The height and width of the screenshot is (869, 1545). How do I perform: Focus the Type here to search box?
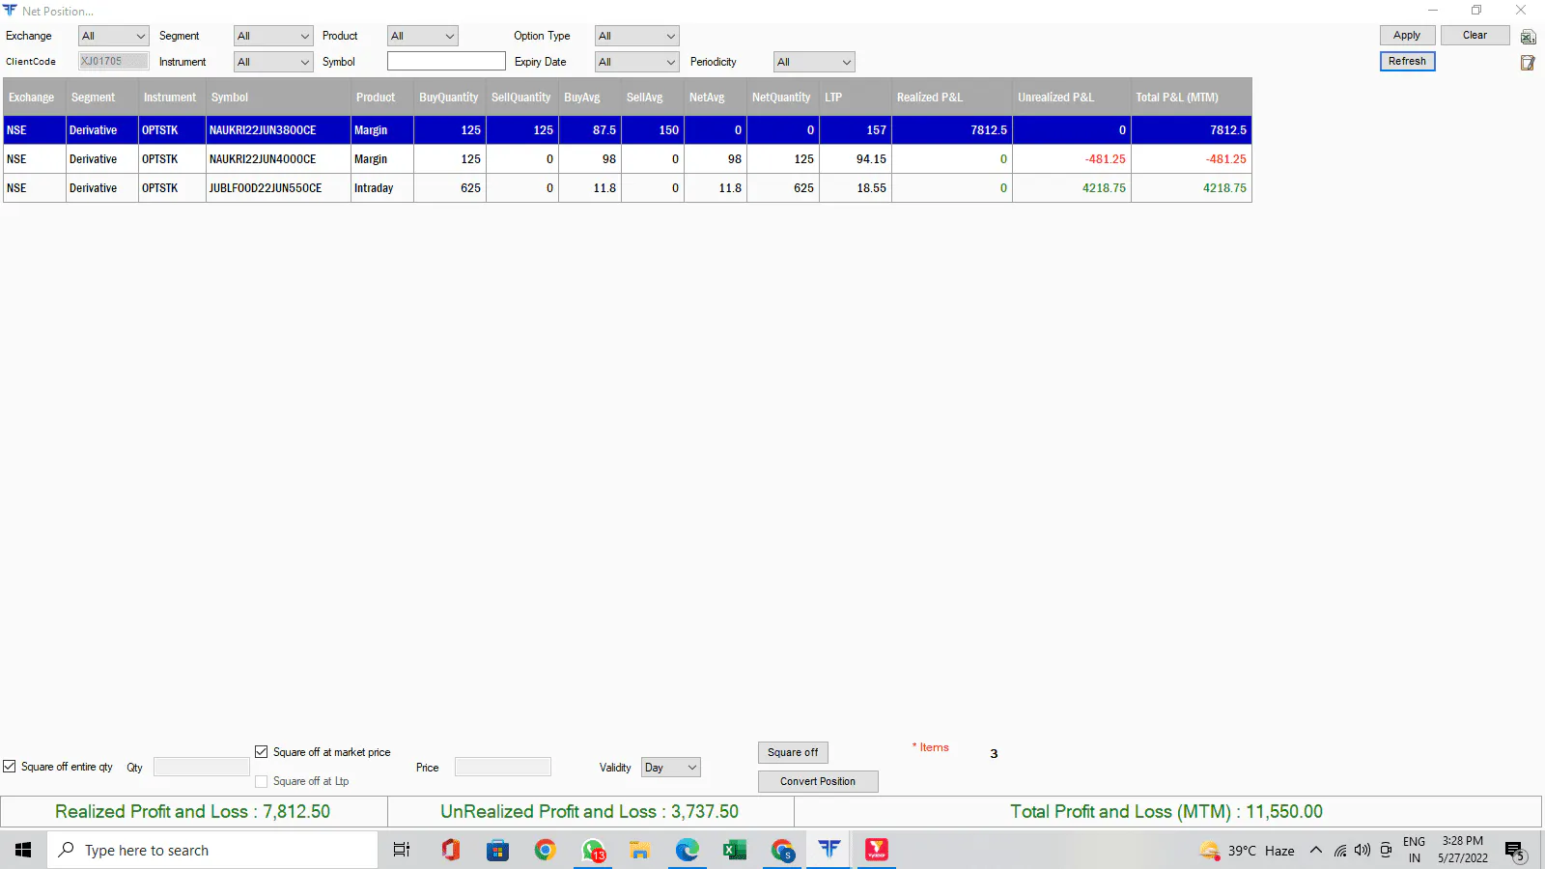click(x=212, y=850)
